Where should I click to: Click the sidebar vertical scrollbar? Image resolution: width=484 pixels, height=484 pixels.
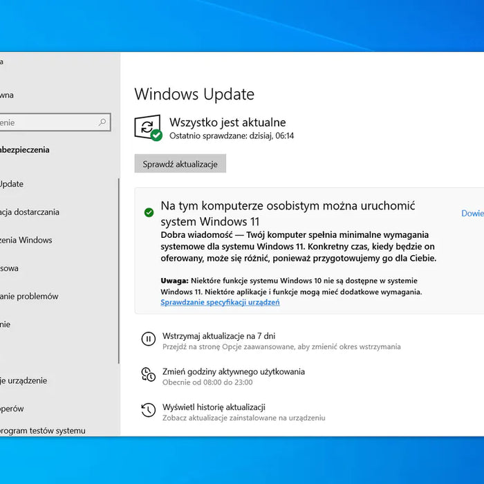pos(118,271)
